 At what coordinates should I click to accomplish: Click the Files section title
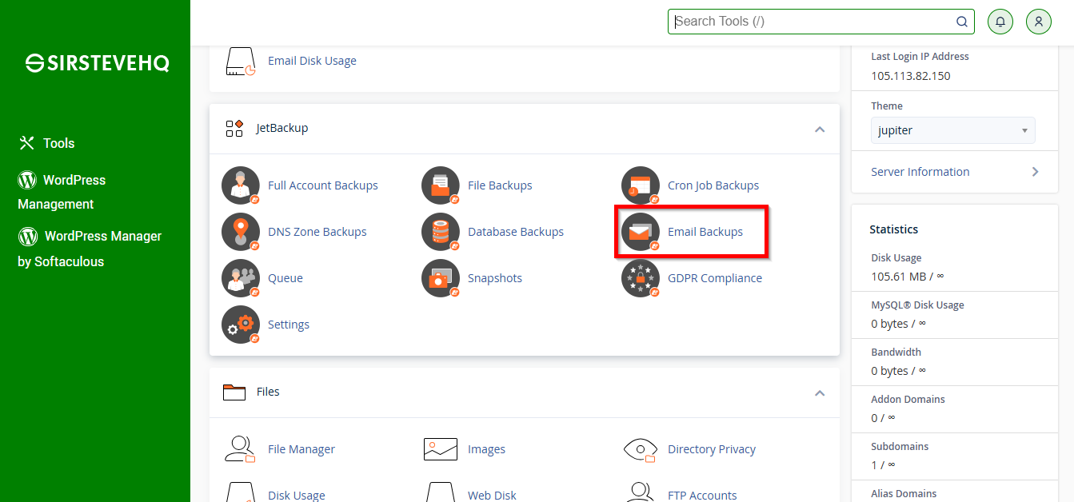click(x=268, y=392)
